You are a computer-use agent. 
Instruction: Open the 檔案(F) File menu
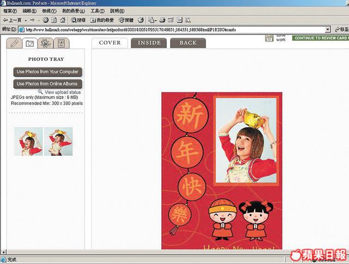10,11
